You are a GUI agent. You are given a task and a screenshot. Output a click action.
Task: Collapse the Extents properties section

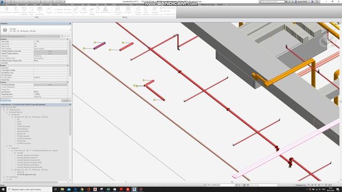click(x=68, y=66)
